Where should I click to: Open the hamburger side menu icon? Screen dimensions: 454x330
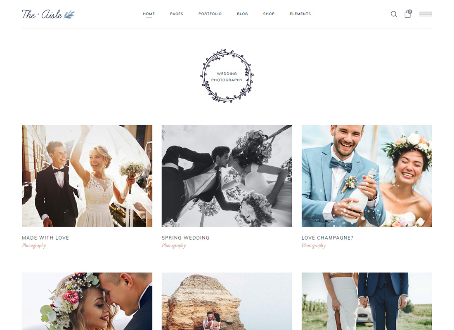[x=426, y=14]
